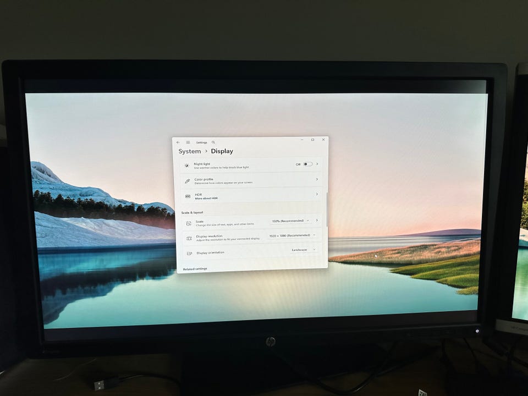Open the 150% Scale dropdown
Screen dimensions: 528x396
(290, 221)
